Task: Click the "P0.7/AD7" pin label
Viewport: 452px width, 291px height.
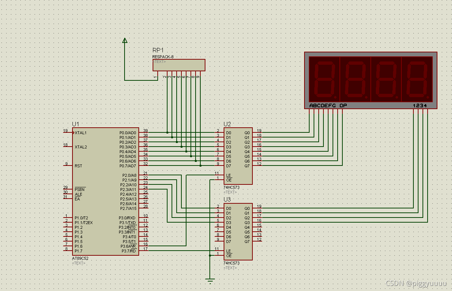Action: (x=128, y=166)
